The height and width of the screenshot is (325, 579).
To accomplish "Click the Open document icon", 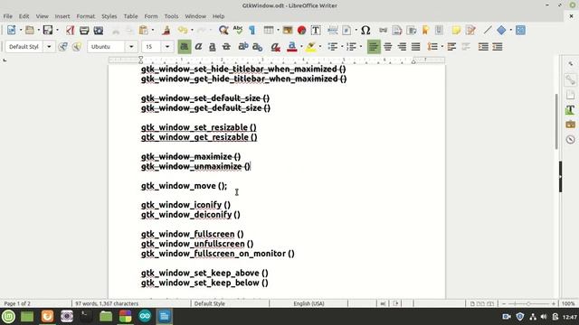I will (x=30, y=30).
